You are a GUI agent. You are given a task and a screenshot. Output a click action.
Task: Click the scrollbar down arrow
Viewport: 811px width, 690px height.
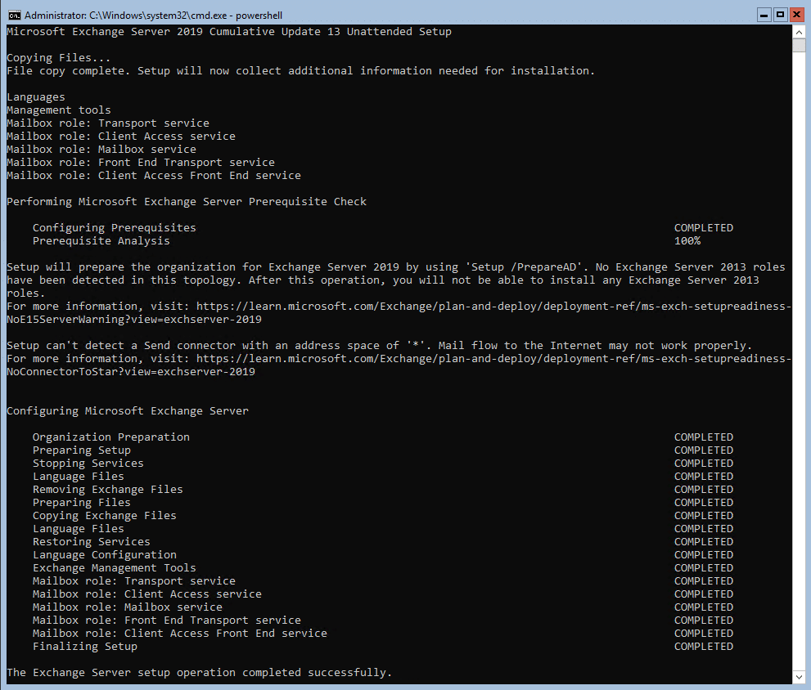pyautogui.click(x=799, y=677)
